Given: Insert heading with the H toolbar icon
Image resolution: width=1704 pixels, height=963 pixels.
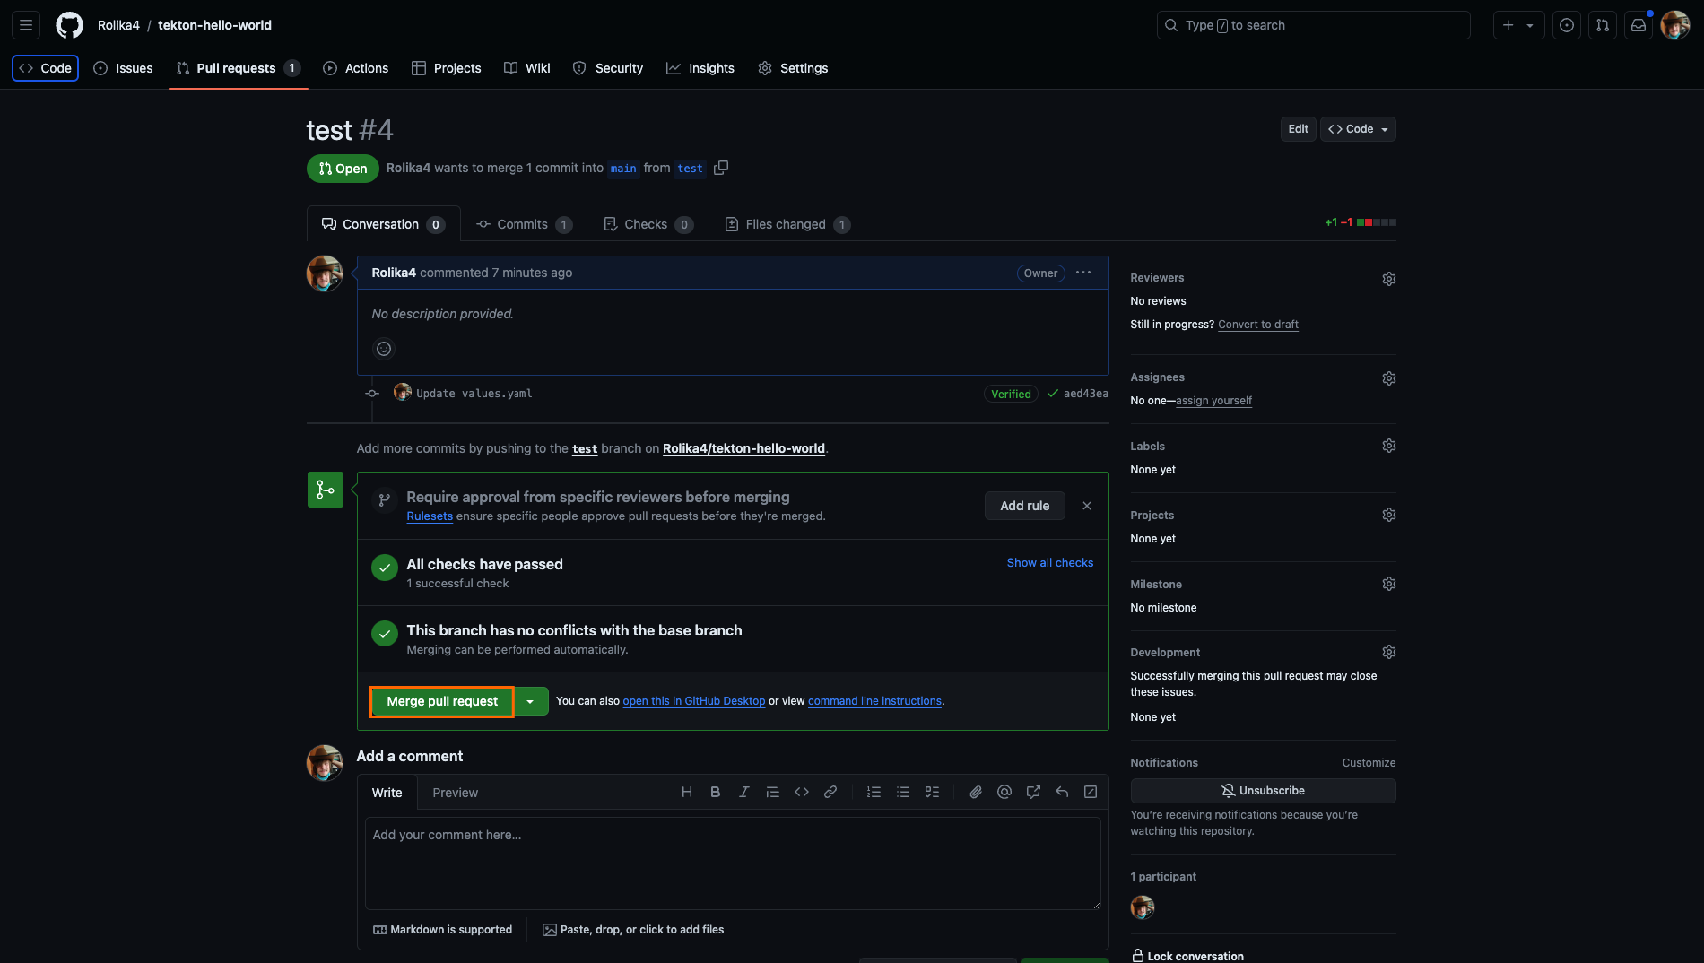Looking at the screenshot, I should pyautogui.click(x=687, y=792).
